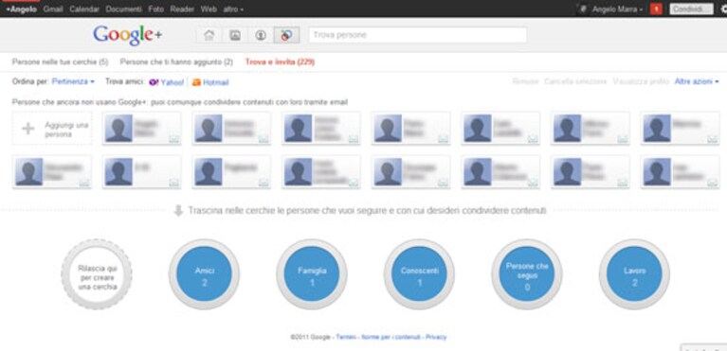Select the Lavoro circle
Image resolution: width=727 pixels, height=351 pixels.
pos(634,274)
